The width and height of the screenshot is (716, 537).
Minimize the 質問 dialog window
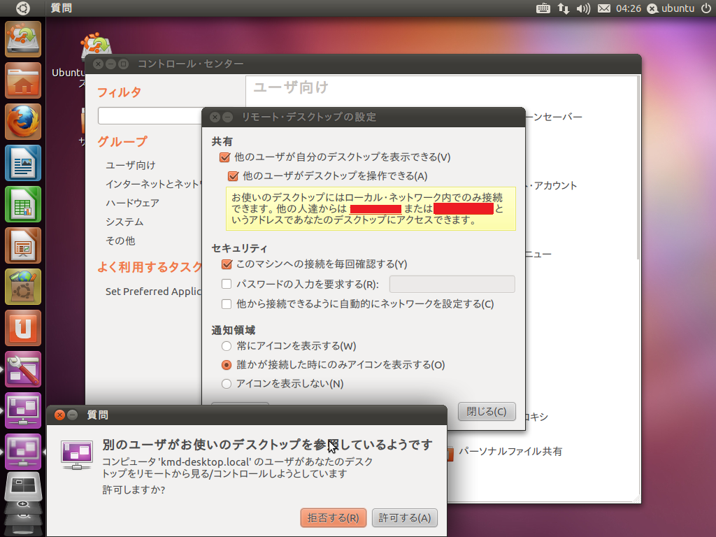(x=72, y=415)
